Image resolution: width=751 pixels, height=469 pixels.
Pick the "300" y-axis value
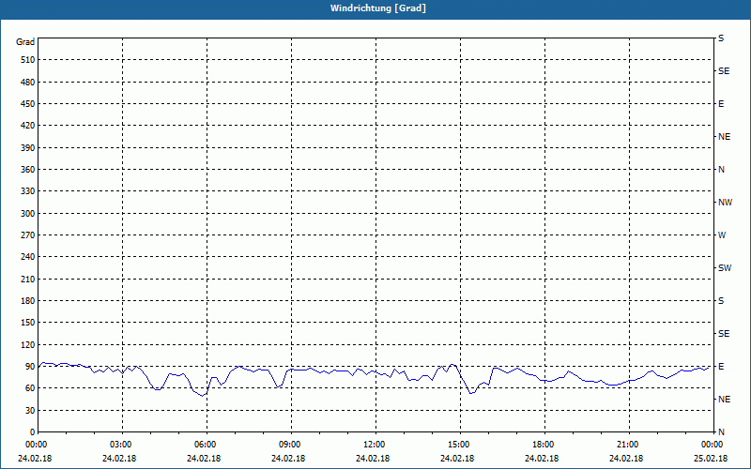[x=28, y=214]
